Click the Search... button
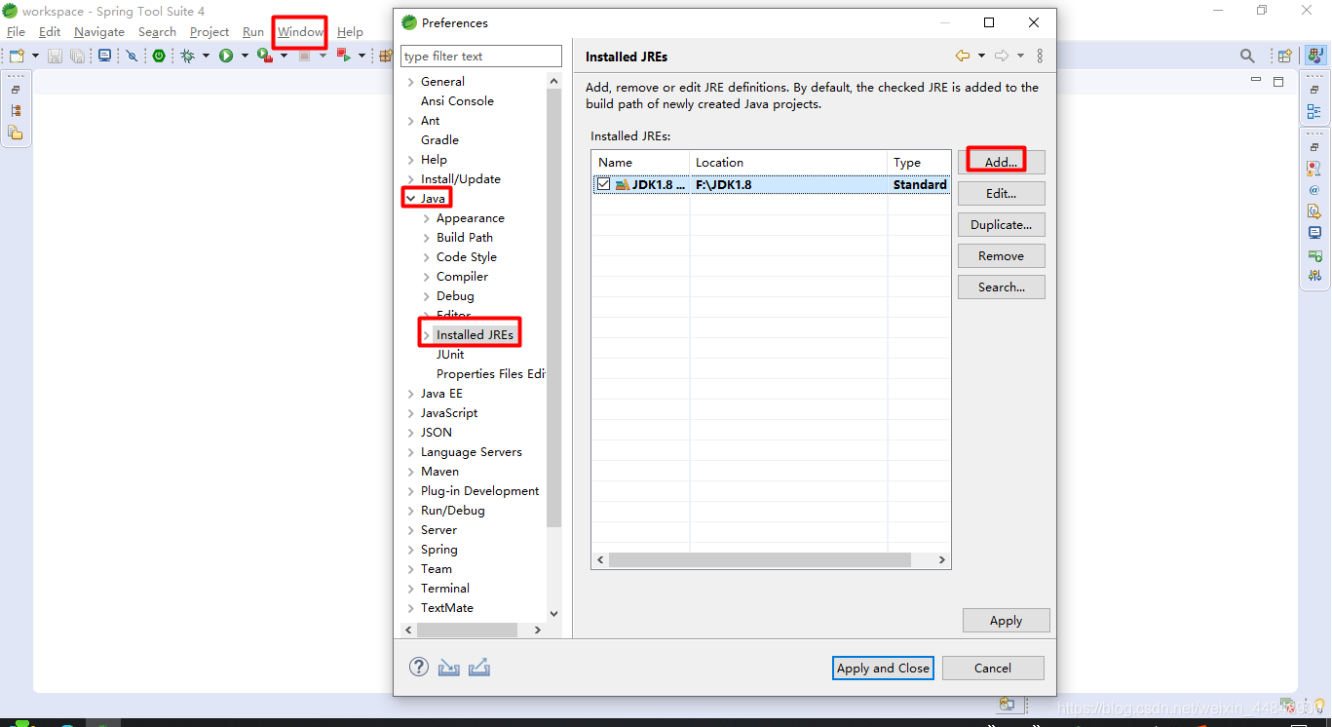The image size is (1332, 727). (x=1002, y=287)
